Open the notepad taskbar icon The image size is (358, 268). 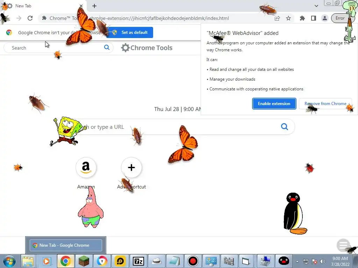click(175, 261)
